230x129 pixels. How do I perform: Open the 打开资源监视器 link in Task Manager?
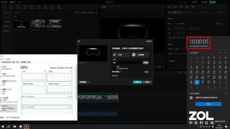tap(14, 118)
